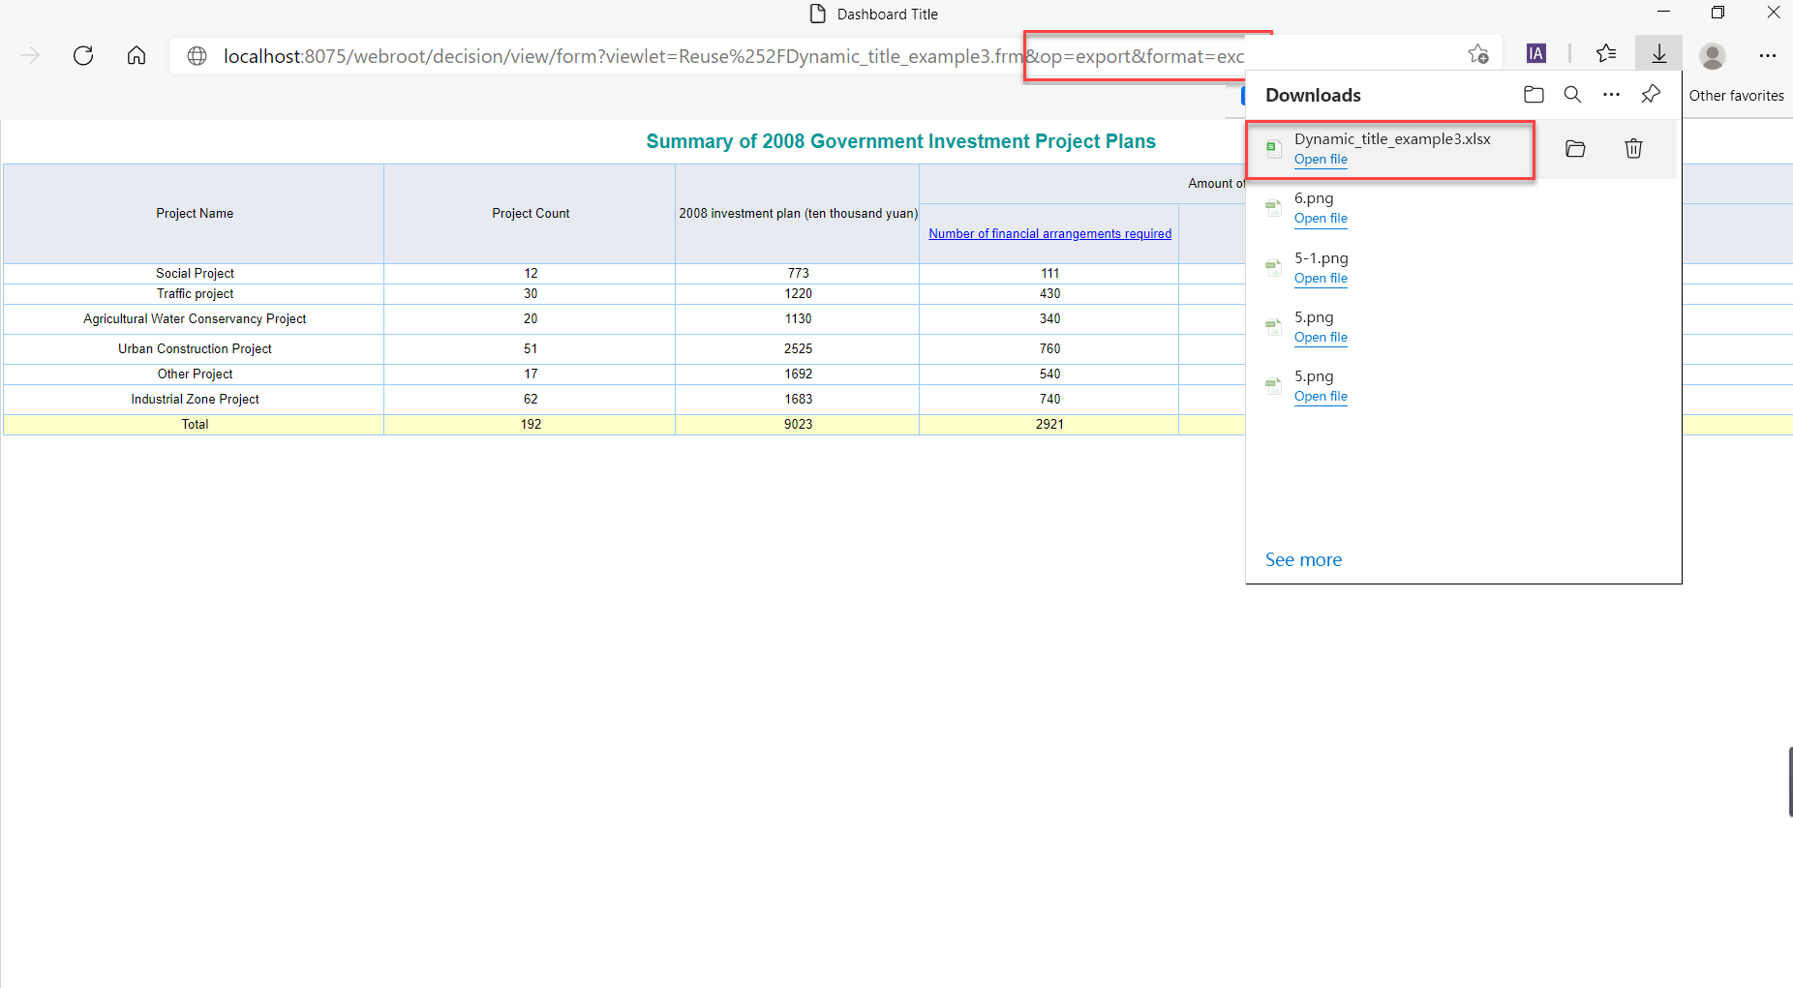Open the user profile avatar
This screenshot has width=1793, height=988.
click(x=1712, y=56)
